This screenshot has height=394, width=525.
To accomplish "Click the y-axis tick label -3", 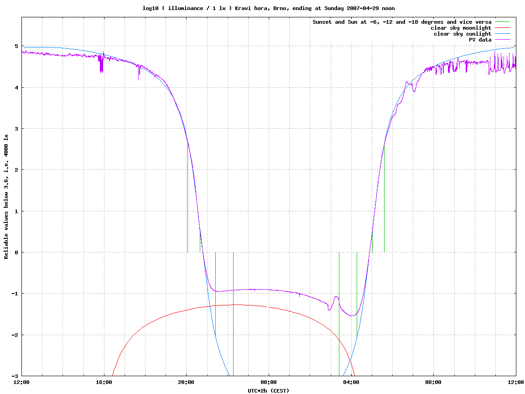I will pyautogui.click(x=15, y=376).
